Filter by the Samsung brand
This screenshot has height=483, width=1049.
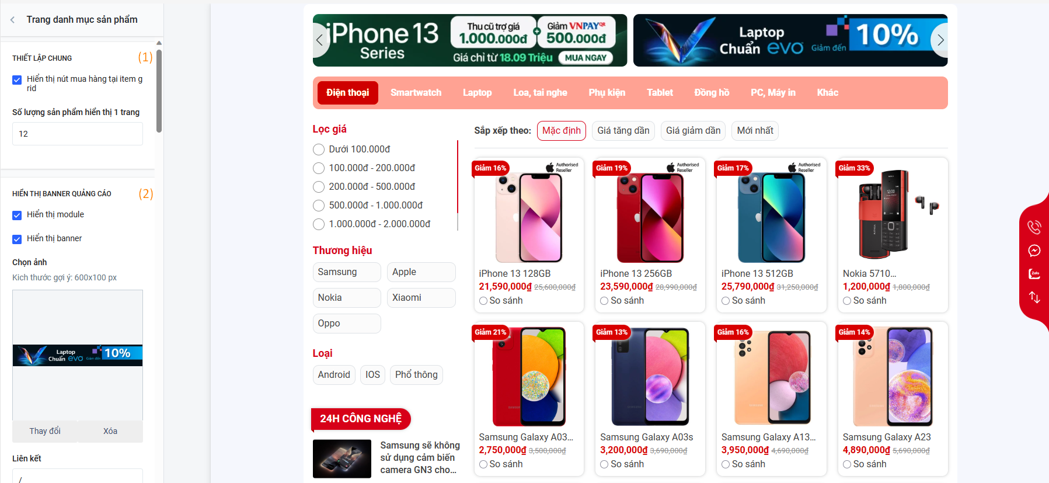(347, 272)
